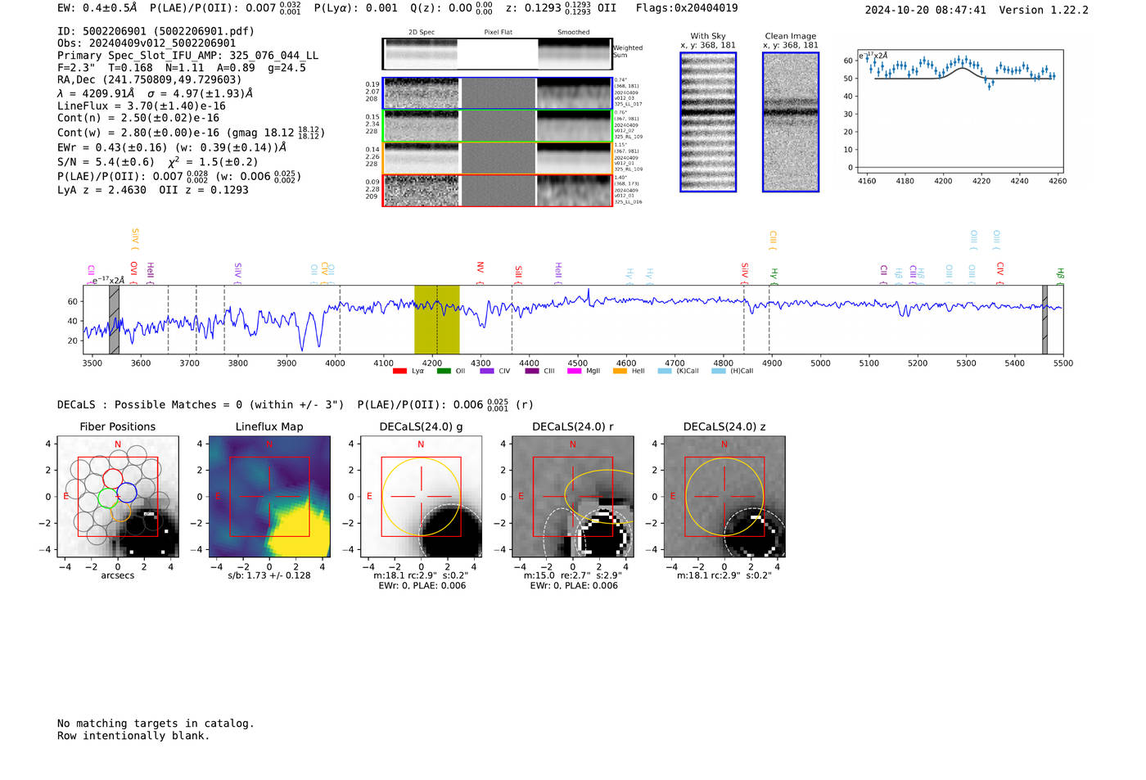Image resolution: width=1146 pixels, height=780 pixels.
Task: Click the OII green legend swatch
Action: tap(444, 371)
